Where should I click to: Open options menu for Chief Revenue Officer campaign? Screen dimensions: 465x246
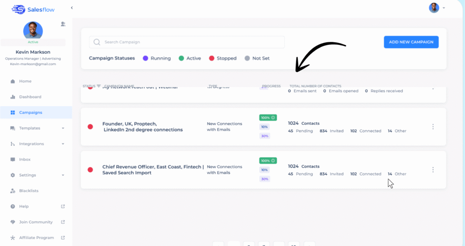[433, 170]
